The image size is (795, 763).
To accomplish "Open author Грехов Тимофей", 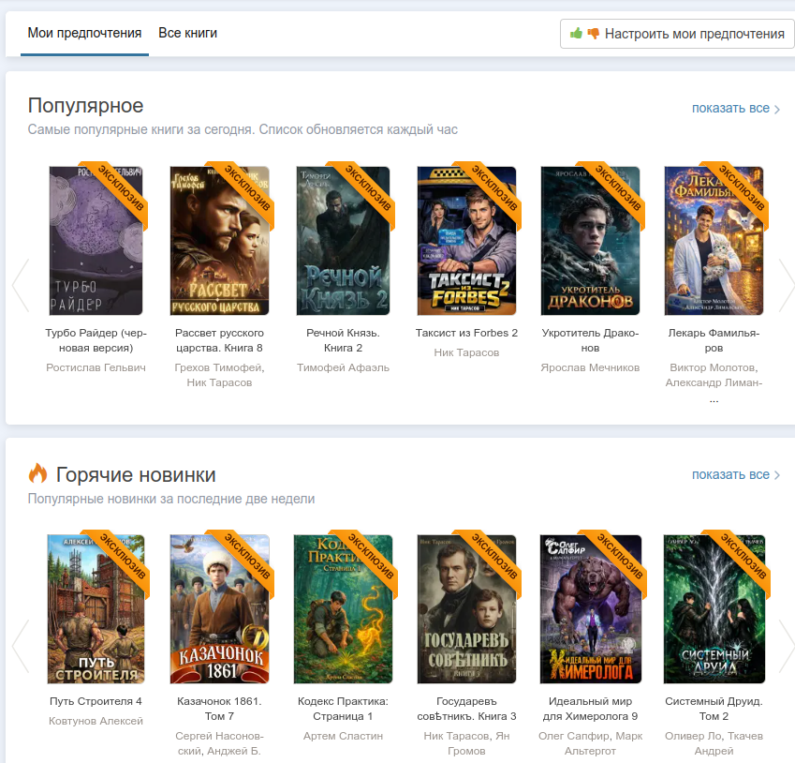I will (218, 367).
